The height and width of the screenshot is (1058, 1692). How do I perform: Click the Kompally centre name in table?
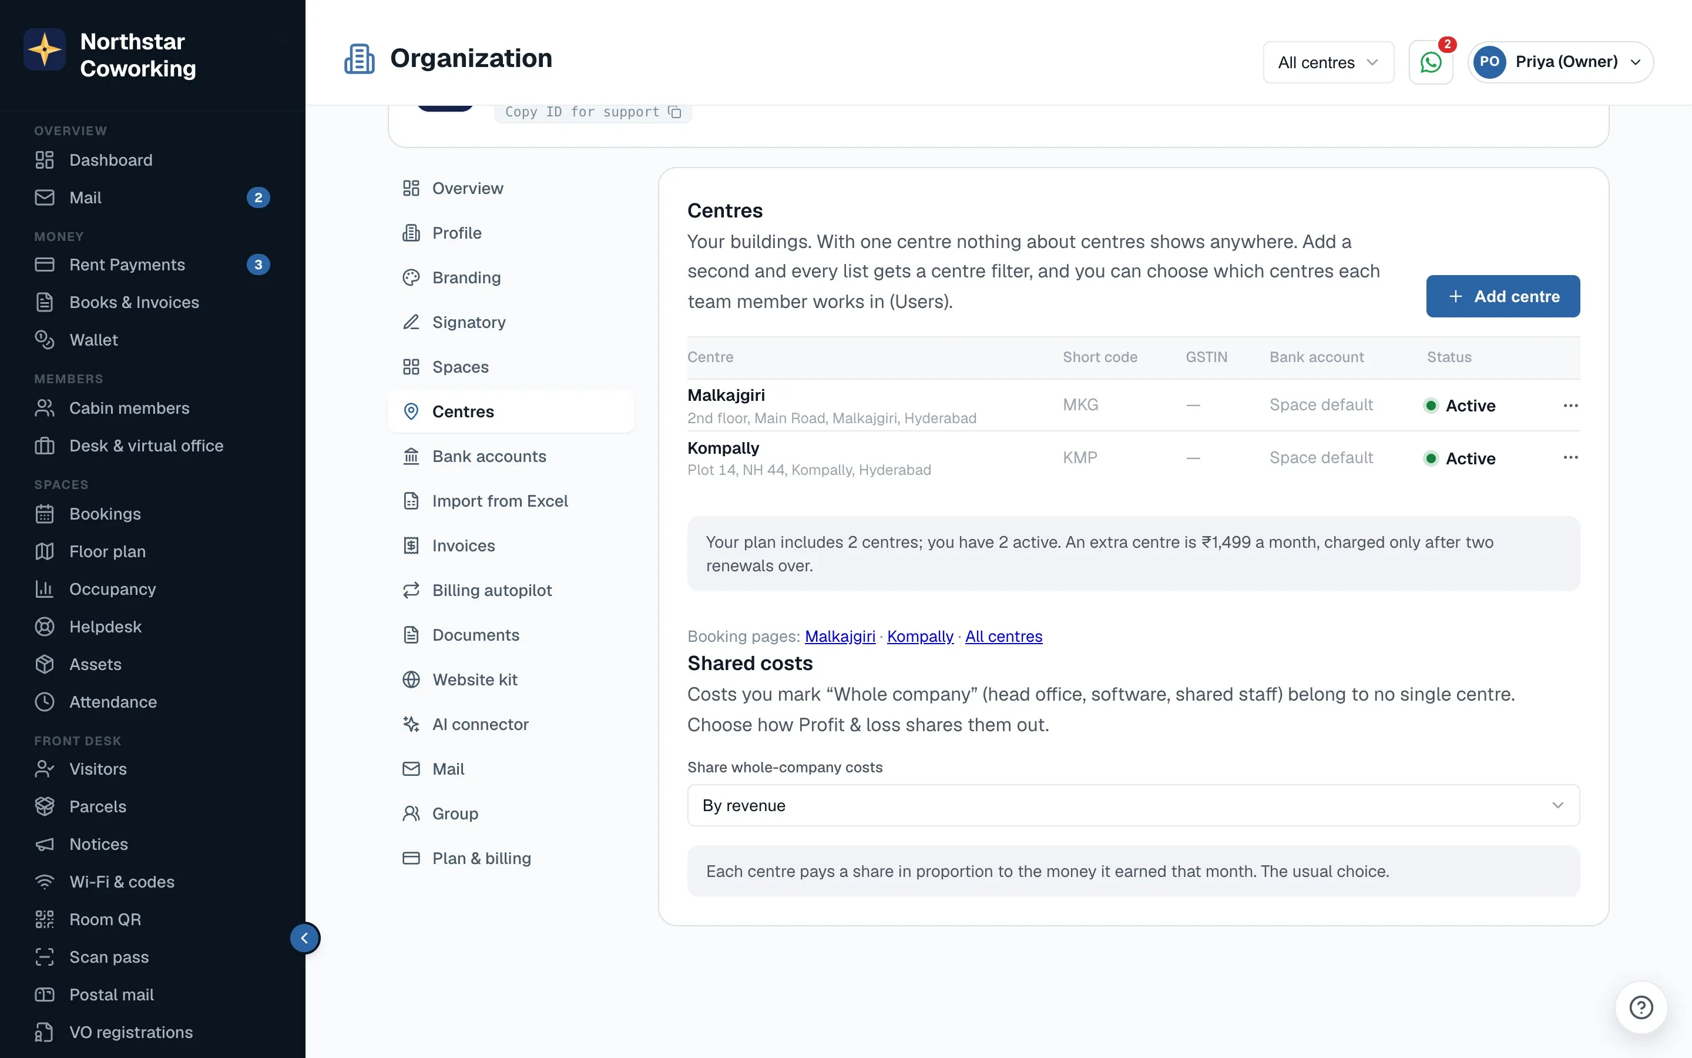(723, 448)
